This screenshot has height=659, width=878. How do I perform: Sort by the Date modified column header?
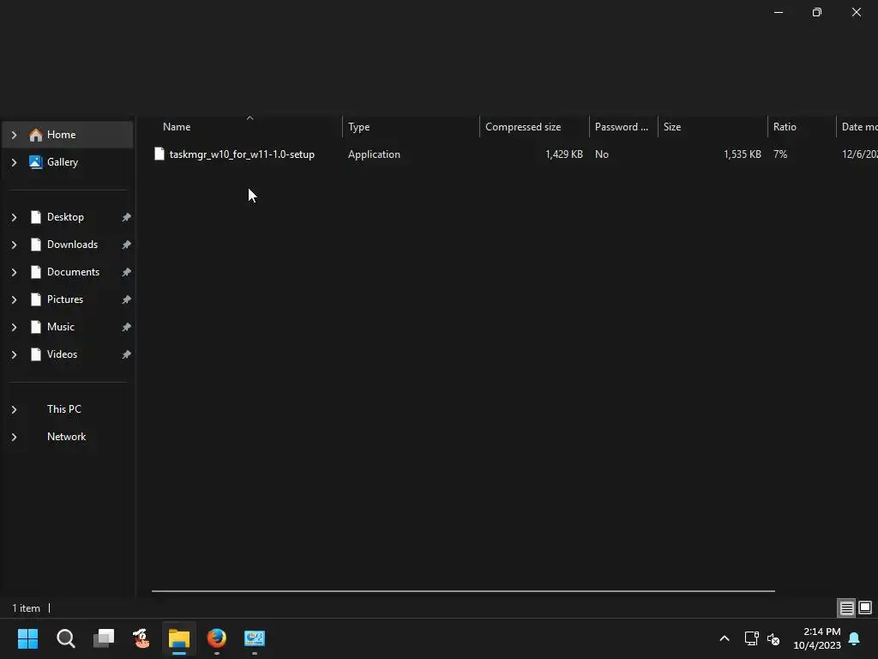click(857, 127)
